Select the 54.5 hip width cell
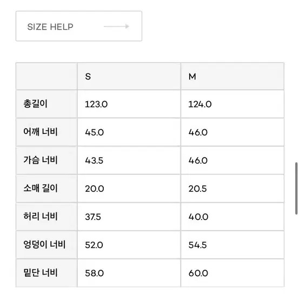This screenshot has height=300, width=300. click(x=232, y=244)
